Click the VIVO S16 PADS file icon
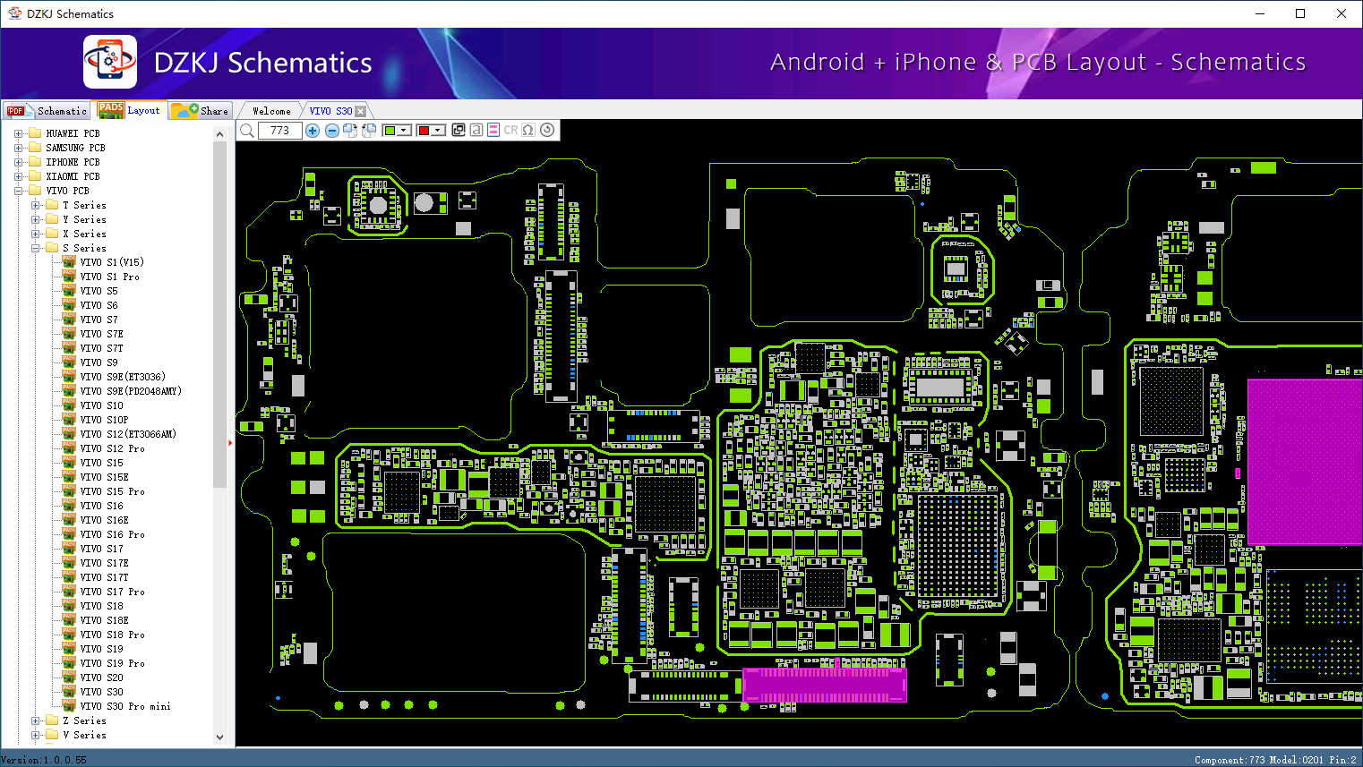1363x767 pixels. pyautogui.click(x=69, y=506)
